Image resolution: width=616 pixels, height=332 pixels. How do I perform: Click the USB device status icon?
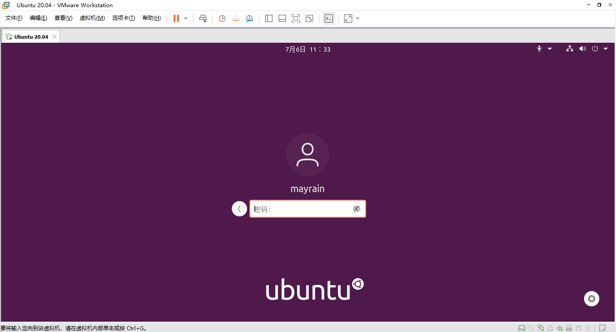pyautogui.click(x=569, y=328)
